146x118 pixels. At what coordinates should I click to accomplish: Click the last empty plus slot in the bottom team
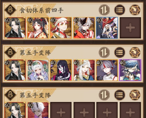click(130, 110)
